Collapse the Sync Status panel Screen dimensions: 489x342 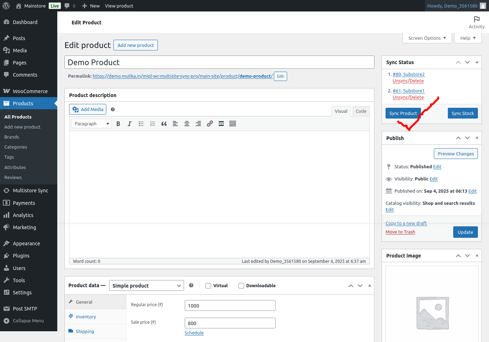point(477,62)
